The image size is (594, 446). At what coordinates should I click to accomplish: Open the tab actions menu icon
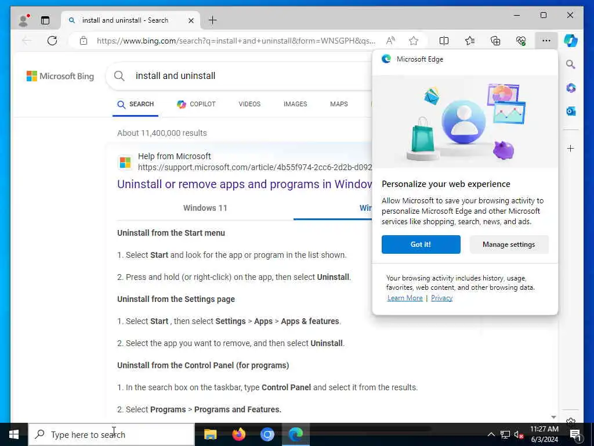(x=45, y=20)
